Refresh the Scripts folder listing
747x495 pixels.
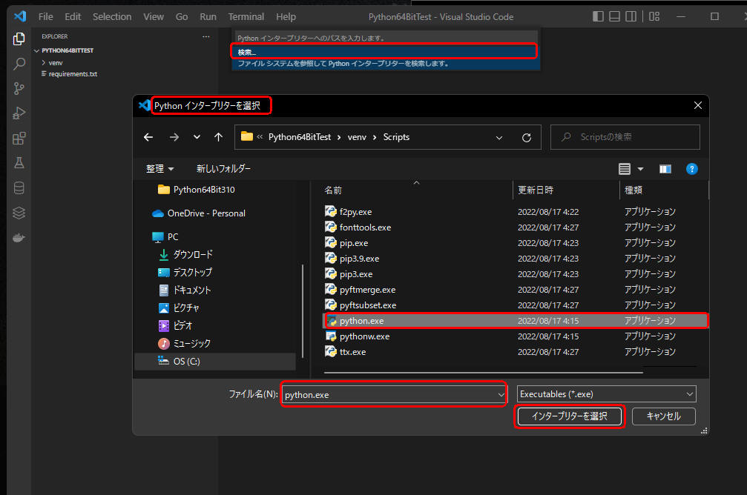(527, 138)
